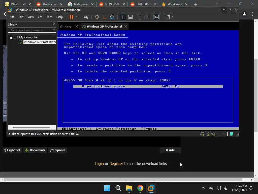Open taskbar Search icon

pyautogui.click(x=118, y=188)
